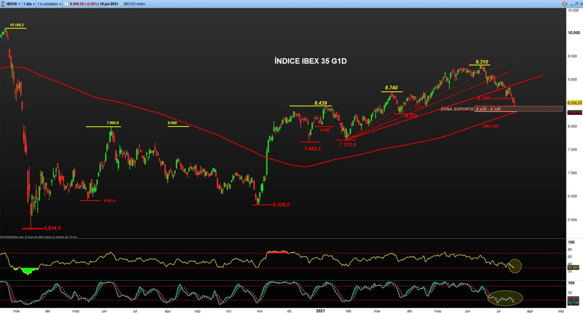This screenshot has width=583, height=313.
Task: Click the 7.992,9 resistance label
Action: [x=113, y=123]
